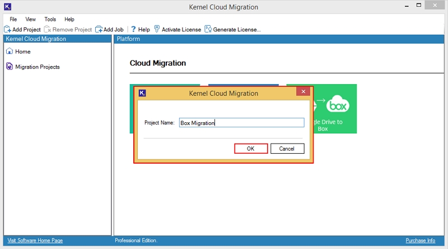This screenshot has width=448, height=249.
Task: Click the Kernel logo in the dialog title
Action: click(x=142, y=93)
